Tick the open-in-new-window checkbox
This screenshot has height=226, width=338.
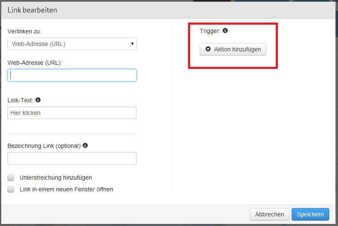[x=11, y=190]
